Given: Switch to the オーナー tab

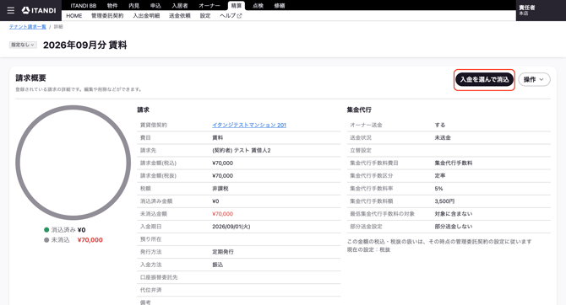Looking at the screenshot, I should (x=210, y=5).
